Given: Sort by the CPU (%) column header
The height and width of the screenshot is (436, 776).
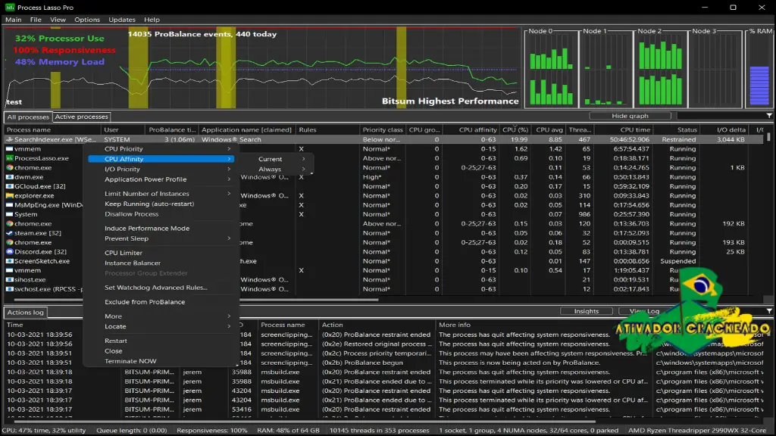Looking at the screenshot, I should [515, 130].
